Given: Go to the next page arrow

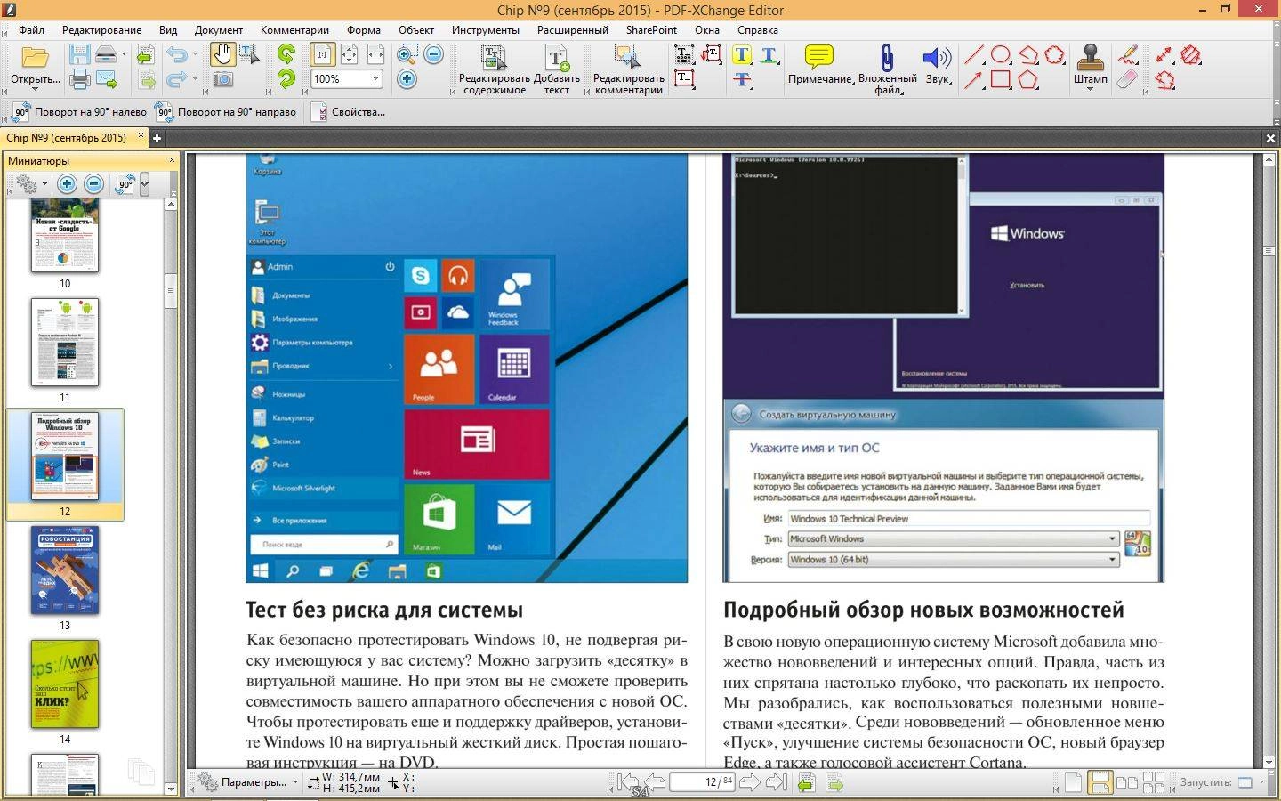Looking at the screenshot, I should coord(749,782).
